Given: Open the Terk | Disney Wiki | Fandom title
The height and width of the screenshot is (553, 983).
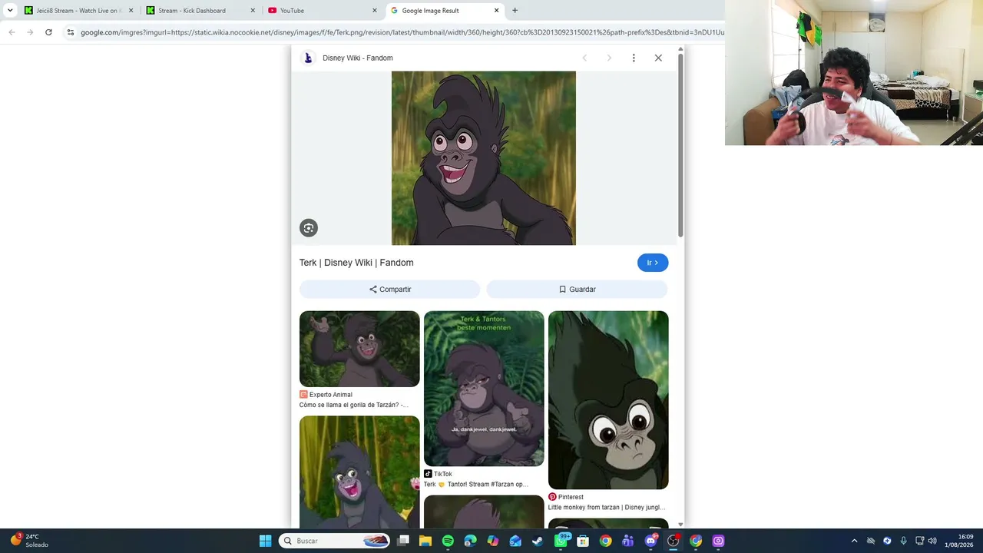Looking at the screenshot, I should pyautogui.click(x=356, y=263).
